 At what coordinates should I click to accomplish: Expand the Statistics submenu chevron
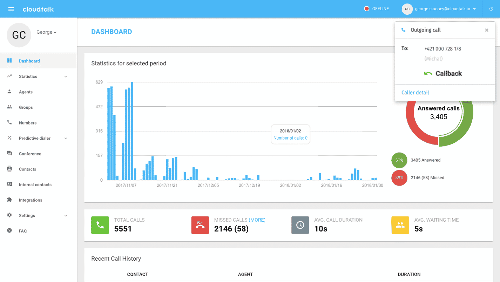(x=66, y=76)
